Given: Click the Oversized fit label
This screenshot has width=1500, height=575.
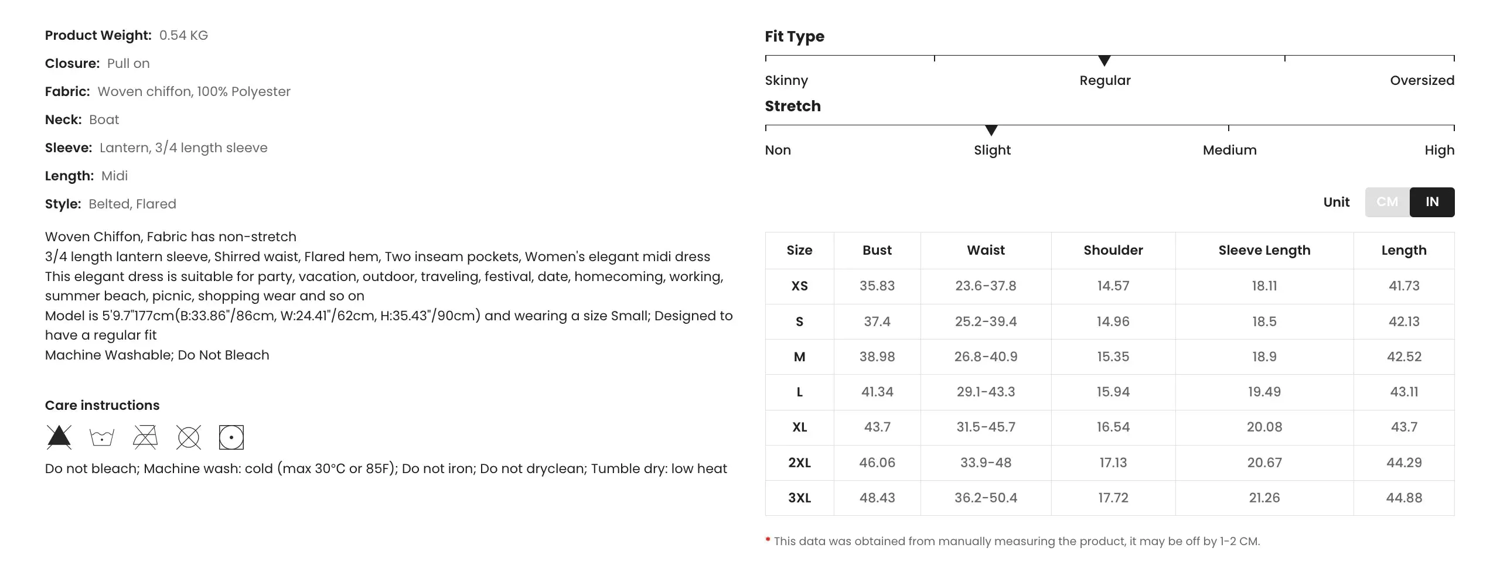Looking at the screenshot, I should (1422, 80).
